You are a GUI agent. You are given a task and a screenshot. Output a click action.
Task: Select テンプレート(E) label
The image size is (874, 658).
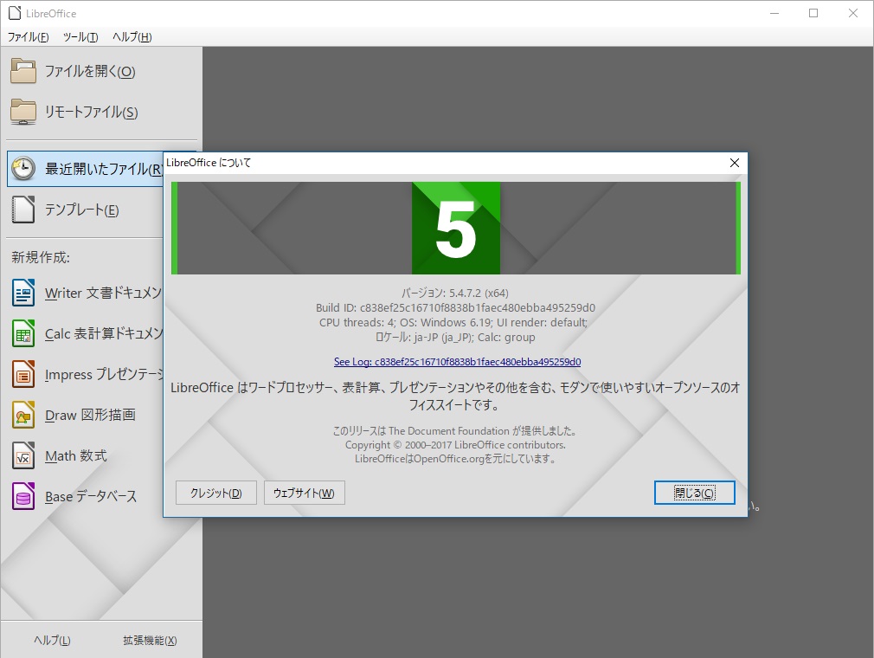point(82,210)
